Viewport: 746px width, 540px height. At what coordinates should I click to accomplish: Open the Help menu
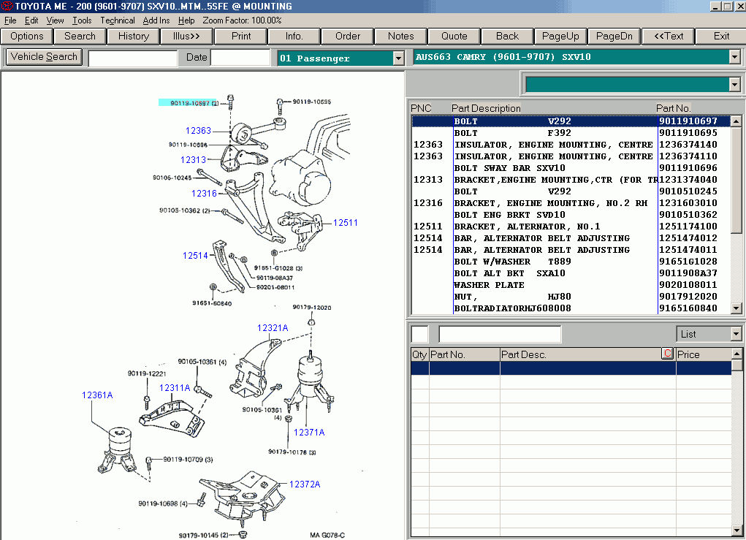click(x=186, y=20)
